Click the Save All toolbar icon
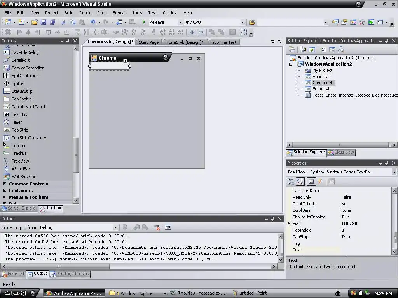This screenshot has width=398, height=298. click(52, 22)
